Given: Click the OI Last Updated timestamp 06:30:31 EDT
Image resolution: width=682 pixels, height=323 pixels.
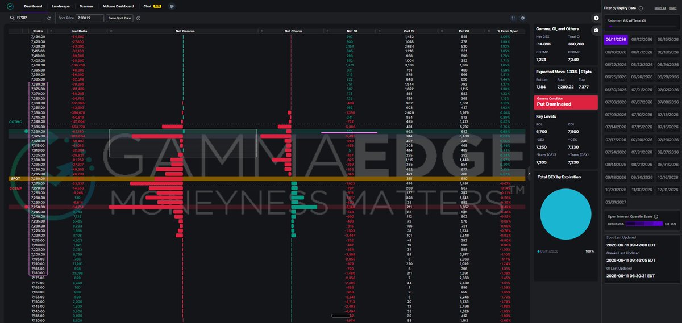Looking at the screenshot, I should coord(631,275).
